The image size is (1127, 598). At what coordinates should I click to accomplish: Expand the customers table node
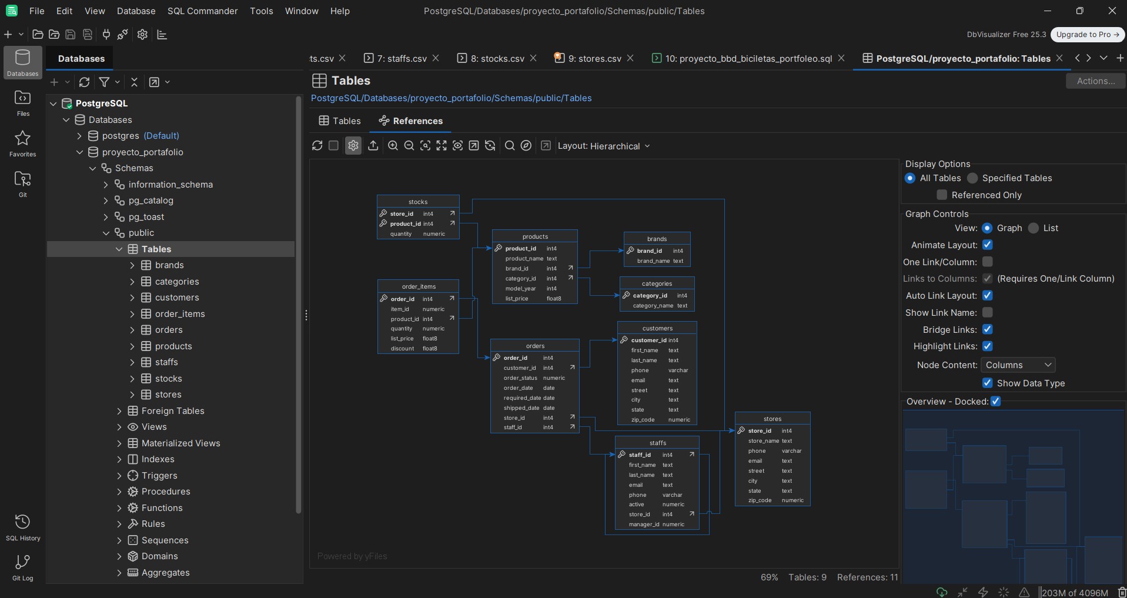click(x=132, y=298)
